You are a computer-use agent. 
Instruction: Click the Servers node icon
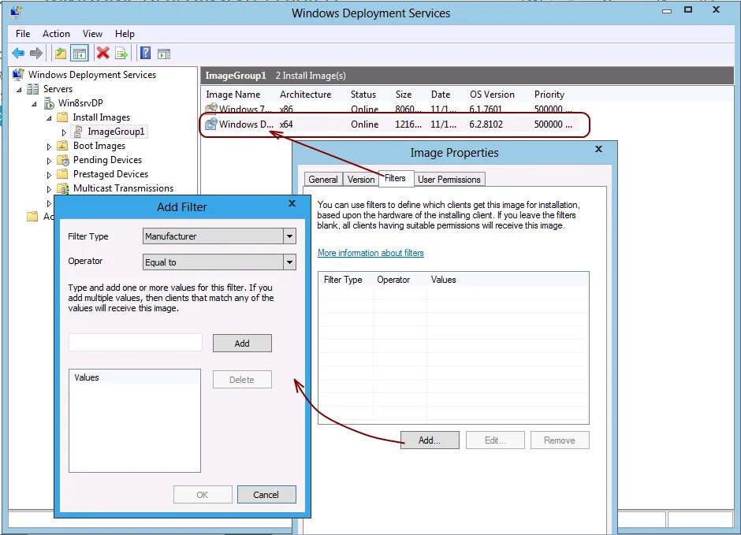point(32,89)
